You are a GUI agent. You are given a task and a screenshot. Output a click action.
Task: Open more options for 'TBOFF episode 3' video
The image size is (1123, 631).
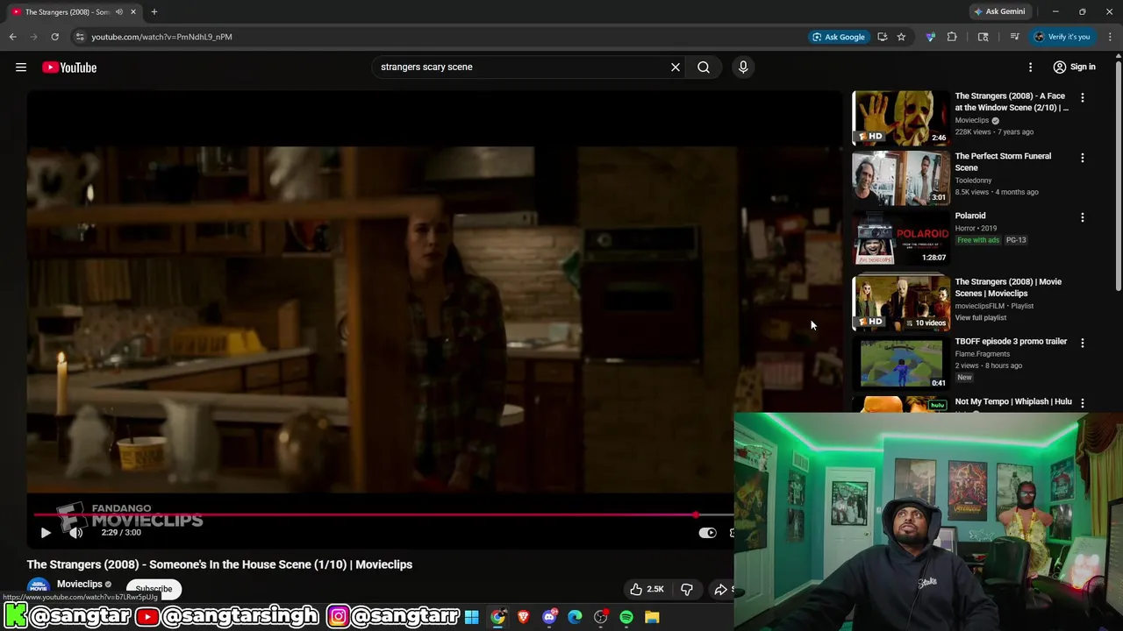[1082, 343]
